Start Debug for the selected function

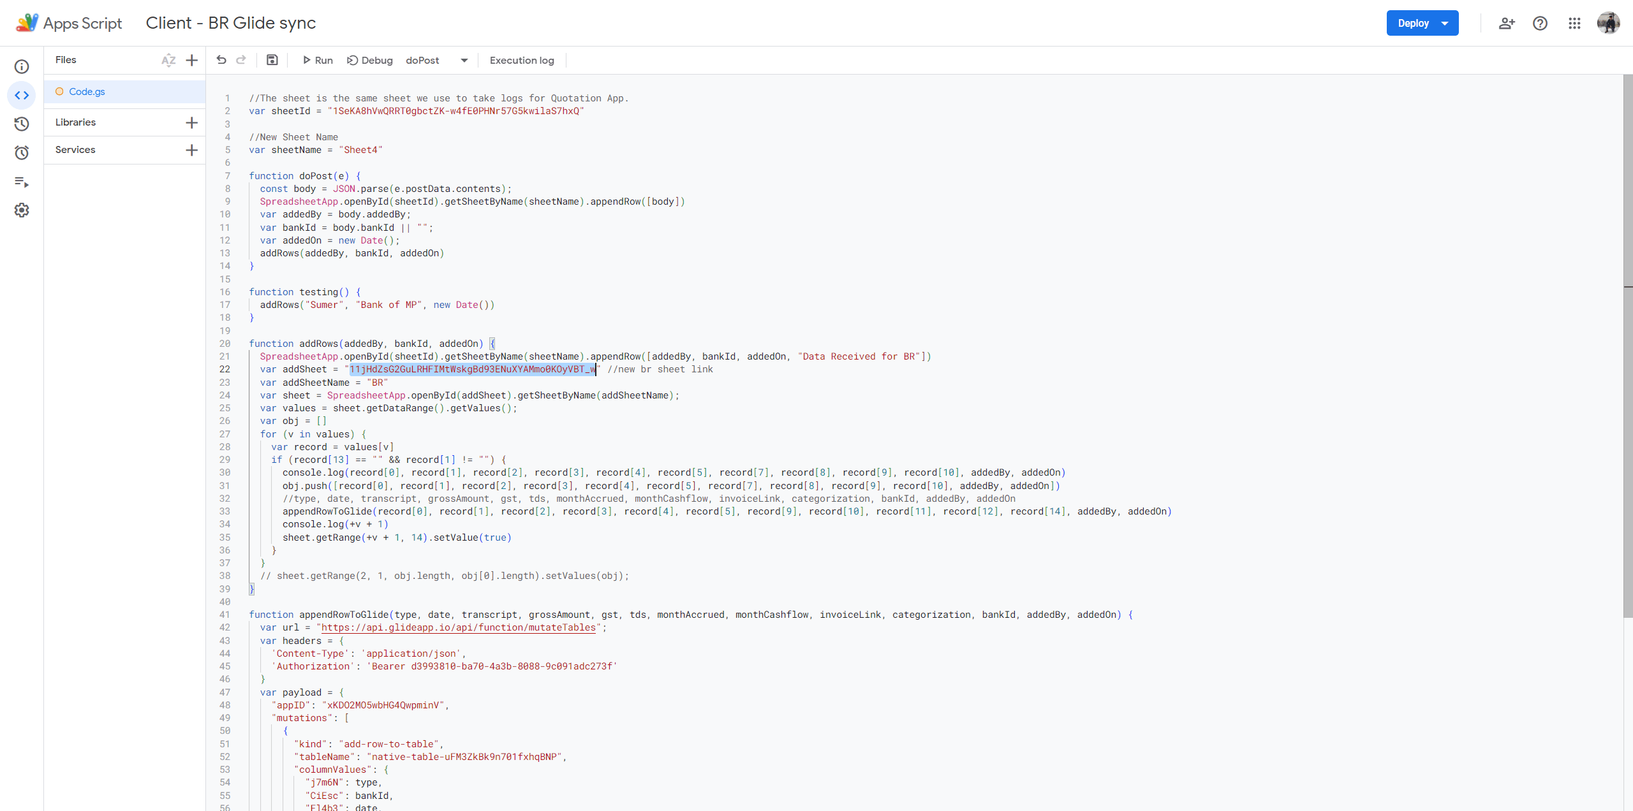pos(370,60)
